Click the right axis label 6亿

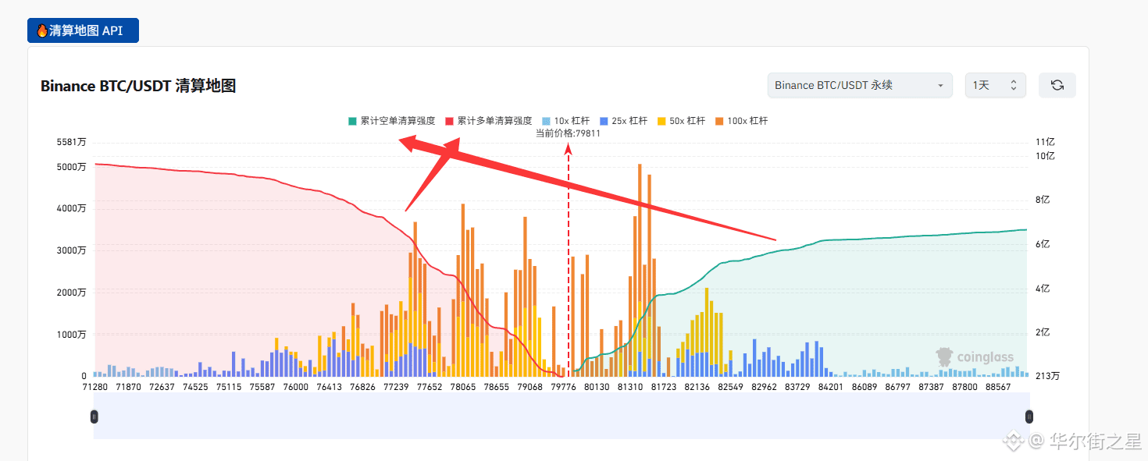tap(1043, 244)
